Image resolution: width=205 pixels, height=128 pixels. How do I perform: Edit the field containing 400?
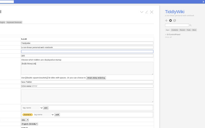(x=87, y=56)
